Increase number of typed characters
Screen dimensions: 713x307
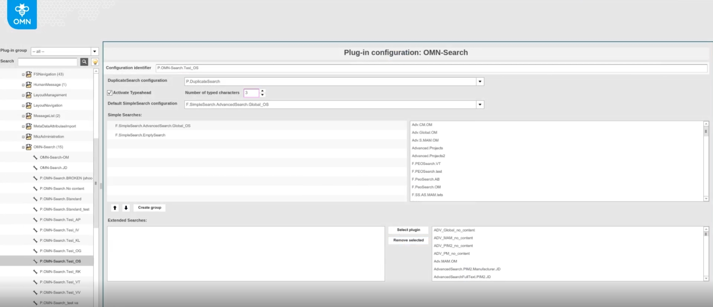pyautogui.click(x=262, y=91)
